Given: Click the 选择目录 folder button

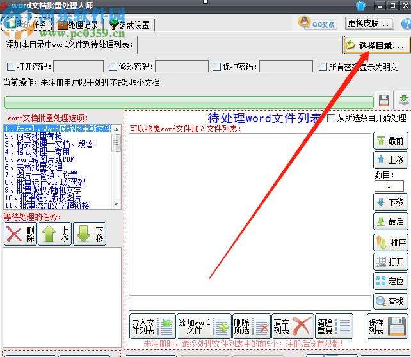Looking at the screenshot, I should (377, 45).
